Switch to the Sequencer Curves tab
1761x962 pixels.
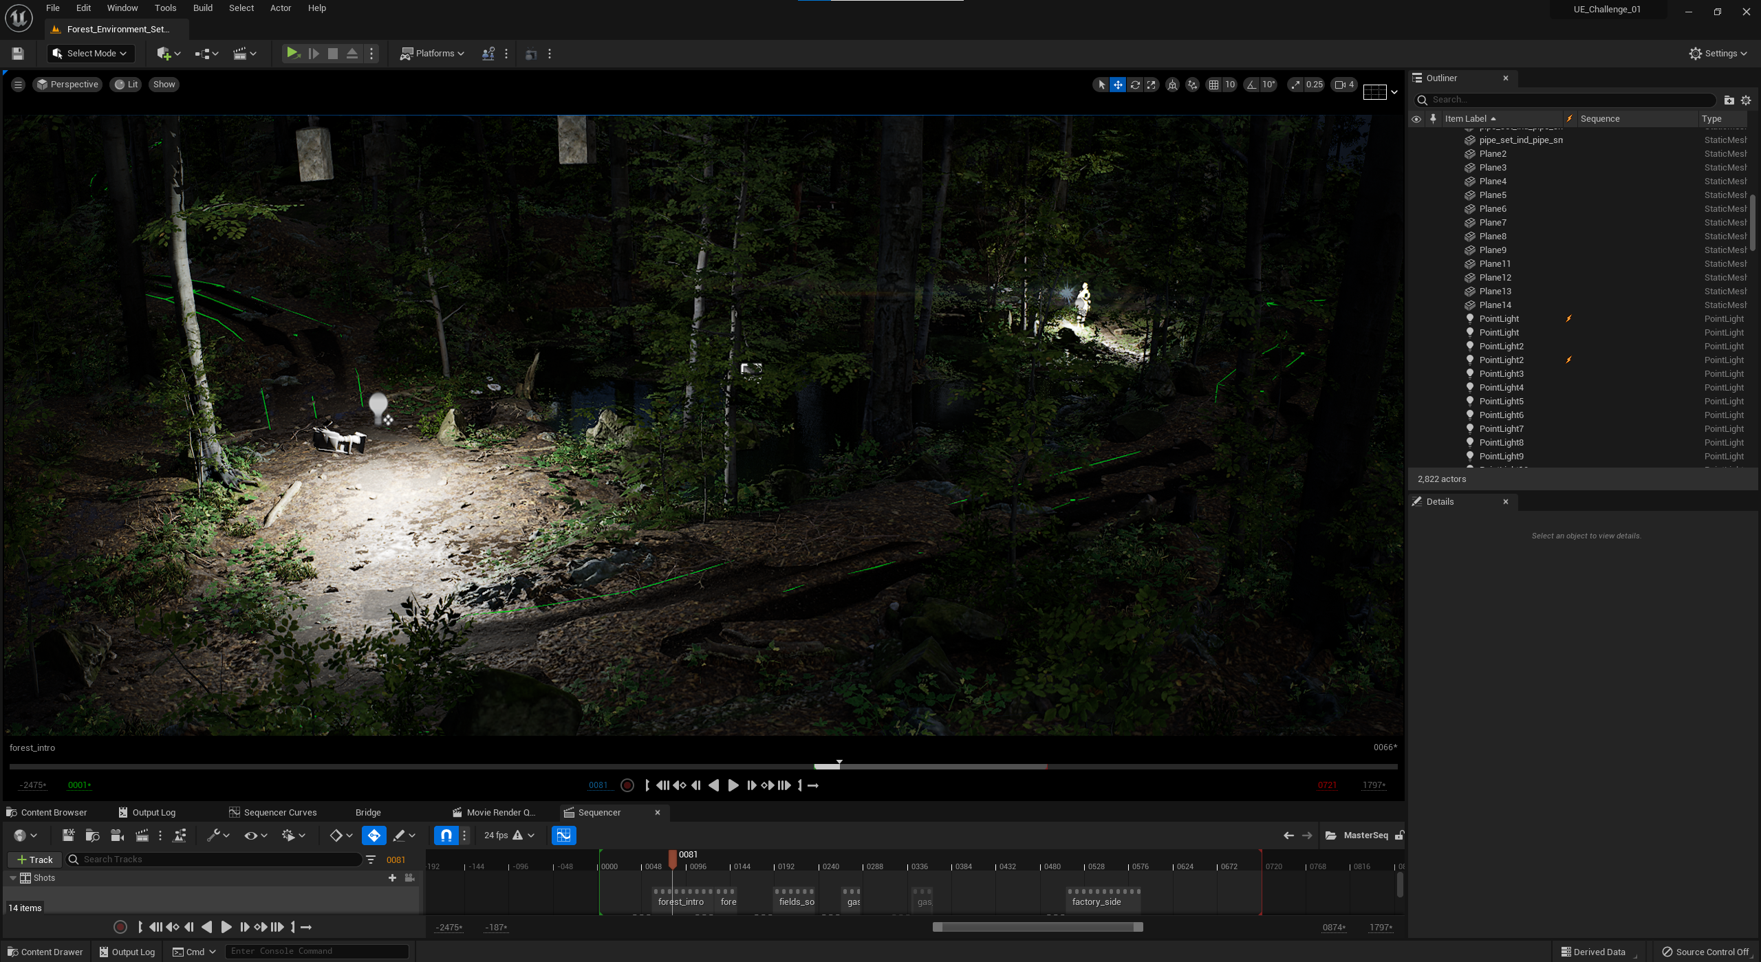[273, 813]
